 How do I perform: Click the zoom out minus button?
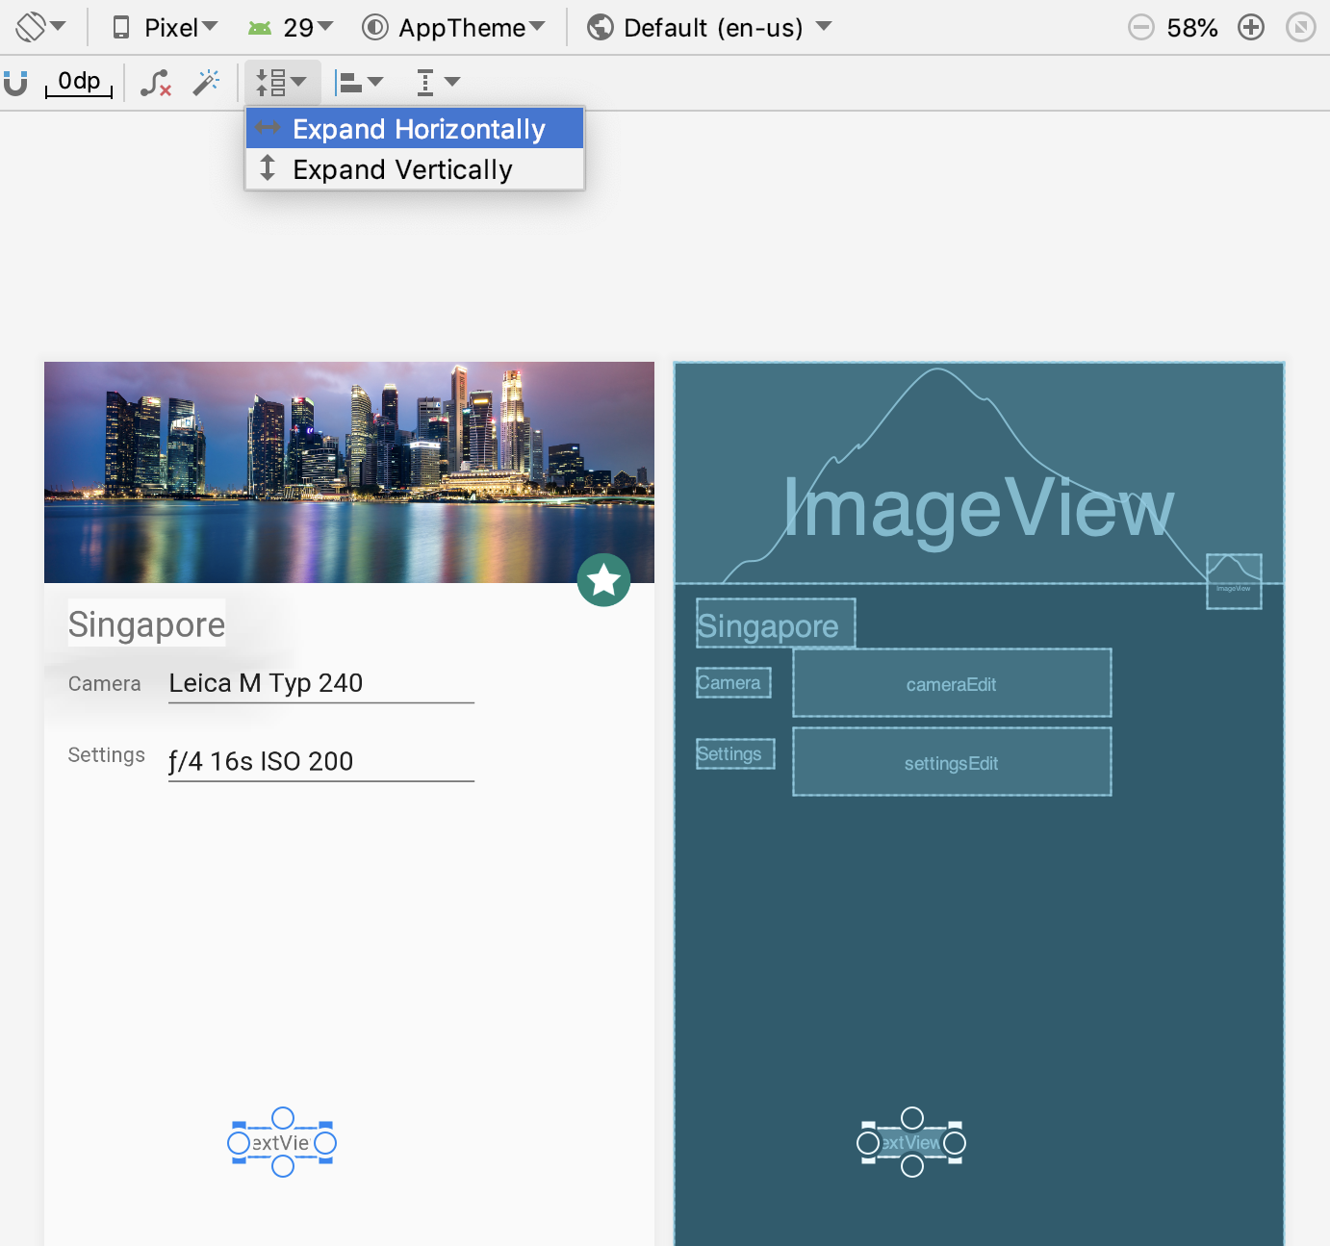point(1140,27)
